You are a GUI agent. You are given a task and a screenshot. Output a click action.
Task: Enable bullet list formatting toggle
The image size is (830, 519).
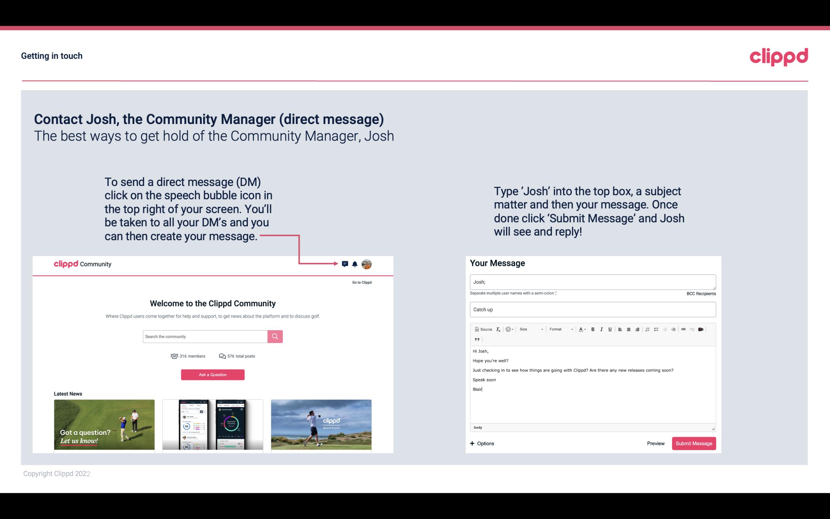coord(656,330)
